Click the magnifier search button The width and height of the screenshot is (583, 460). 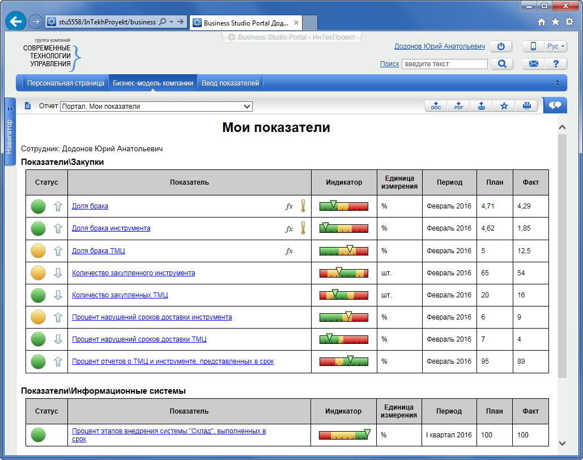(501, 64)
